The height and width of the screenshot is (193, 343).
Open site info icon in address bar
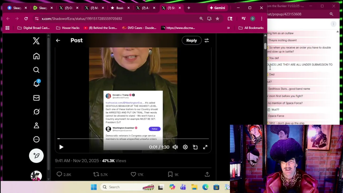coord(36,18)
